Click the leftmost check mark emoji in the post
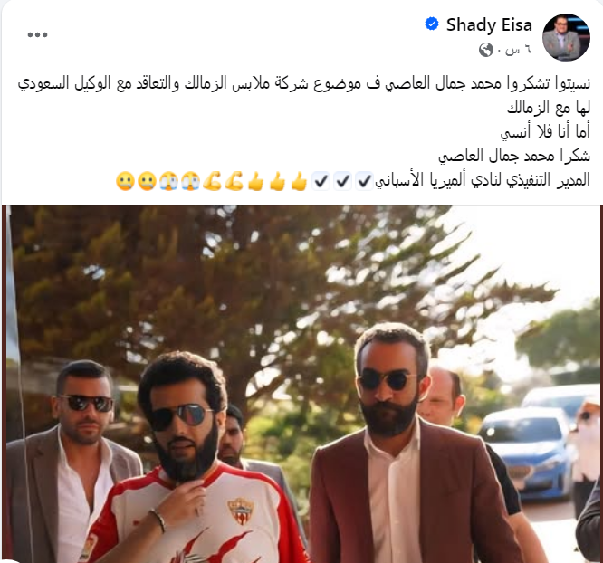603x563 pixels. point(321,181)
